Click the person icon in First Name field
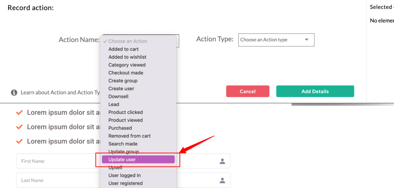The image size is (394, 188). pos(222,161)
